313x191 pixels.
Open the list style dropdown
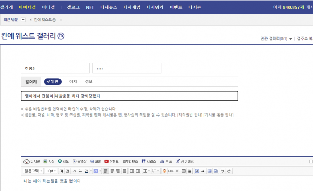point(155,171)
